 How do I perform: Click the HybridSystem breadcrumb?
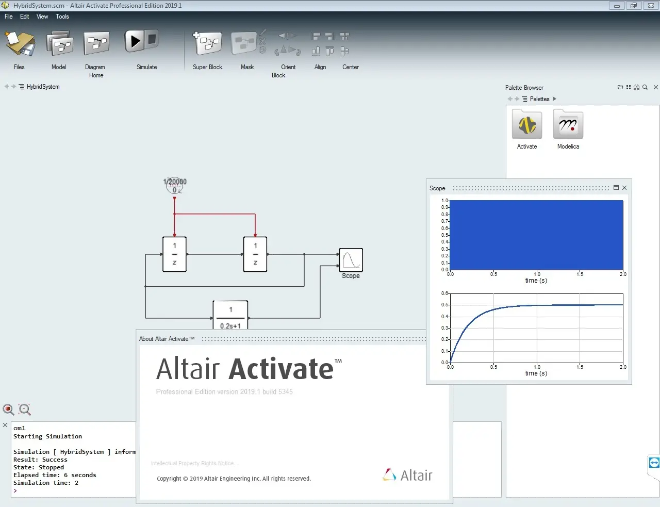pyautogui.click(x=43, y=87)
